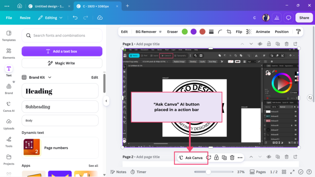Toggle the Pages thumbnail view
The image size is (315, 177).
point(258,172)
